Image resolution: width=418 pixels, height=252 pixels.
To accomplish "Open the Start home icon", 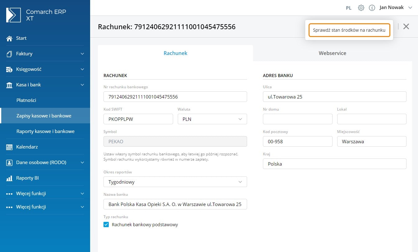I will coord(9,38).
